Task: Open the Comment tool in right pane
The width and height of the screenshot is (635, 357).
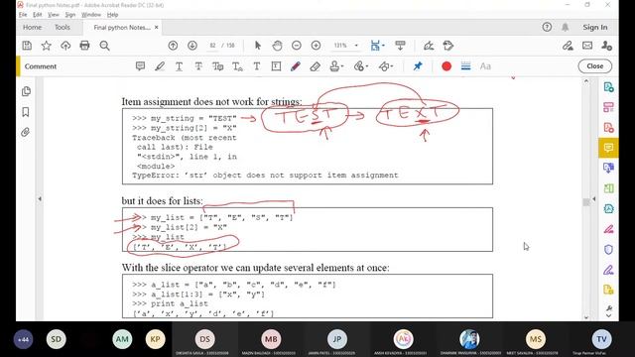Action: [608, 148]
